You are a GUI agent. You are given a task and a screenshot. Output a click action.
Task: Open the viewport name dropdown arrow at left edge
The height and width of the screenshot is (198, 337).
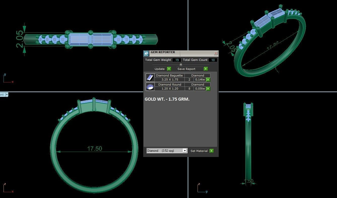point(7,95)
